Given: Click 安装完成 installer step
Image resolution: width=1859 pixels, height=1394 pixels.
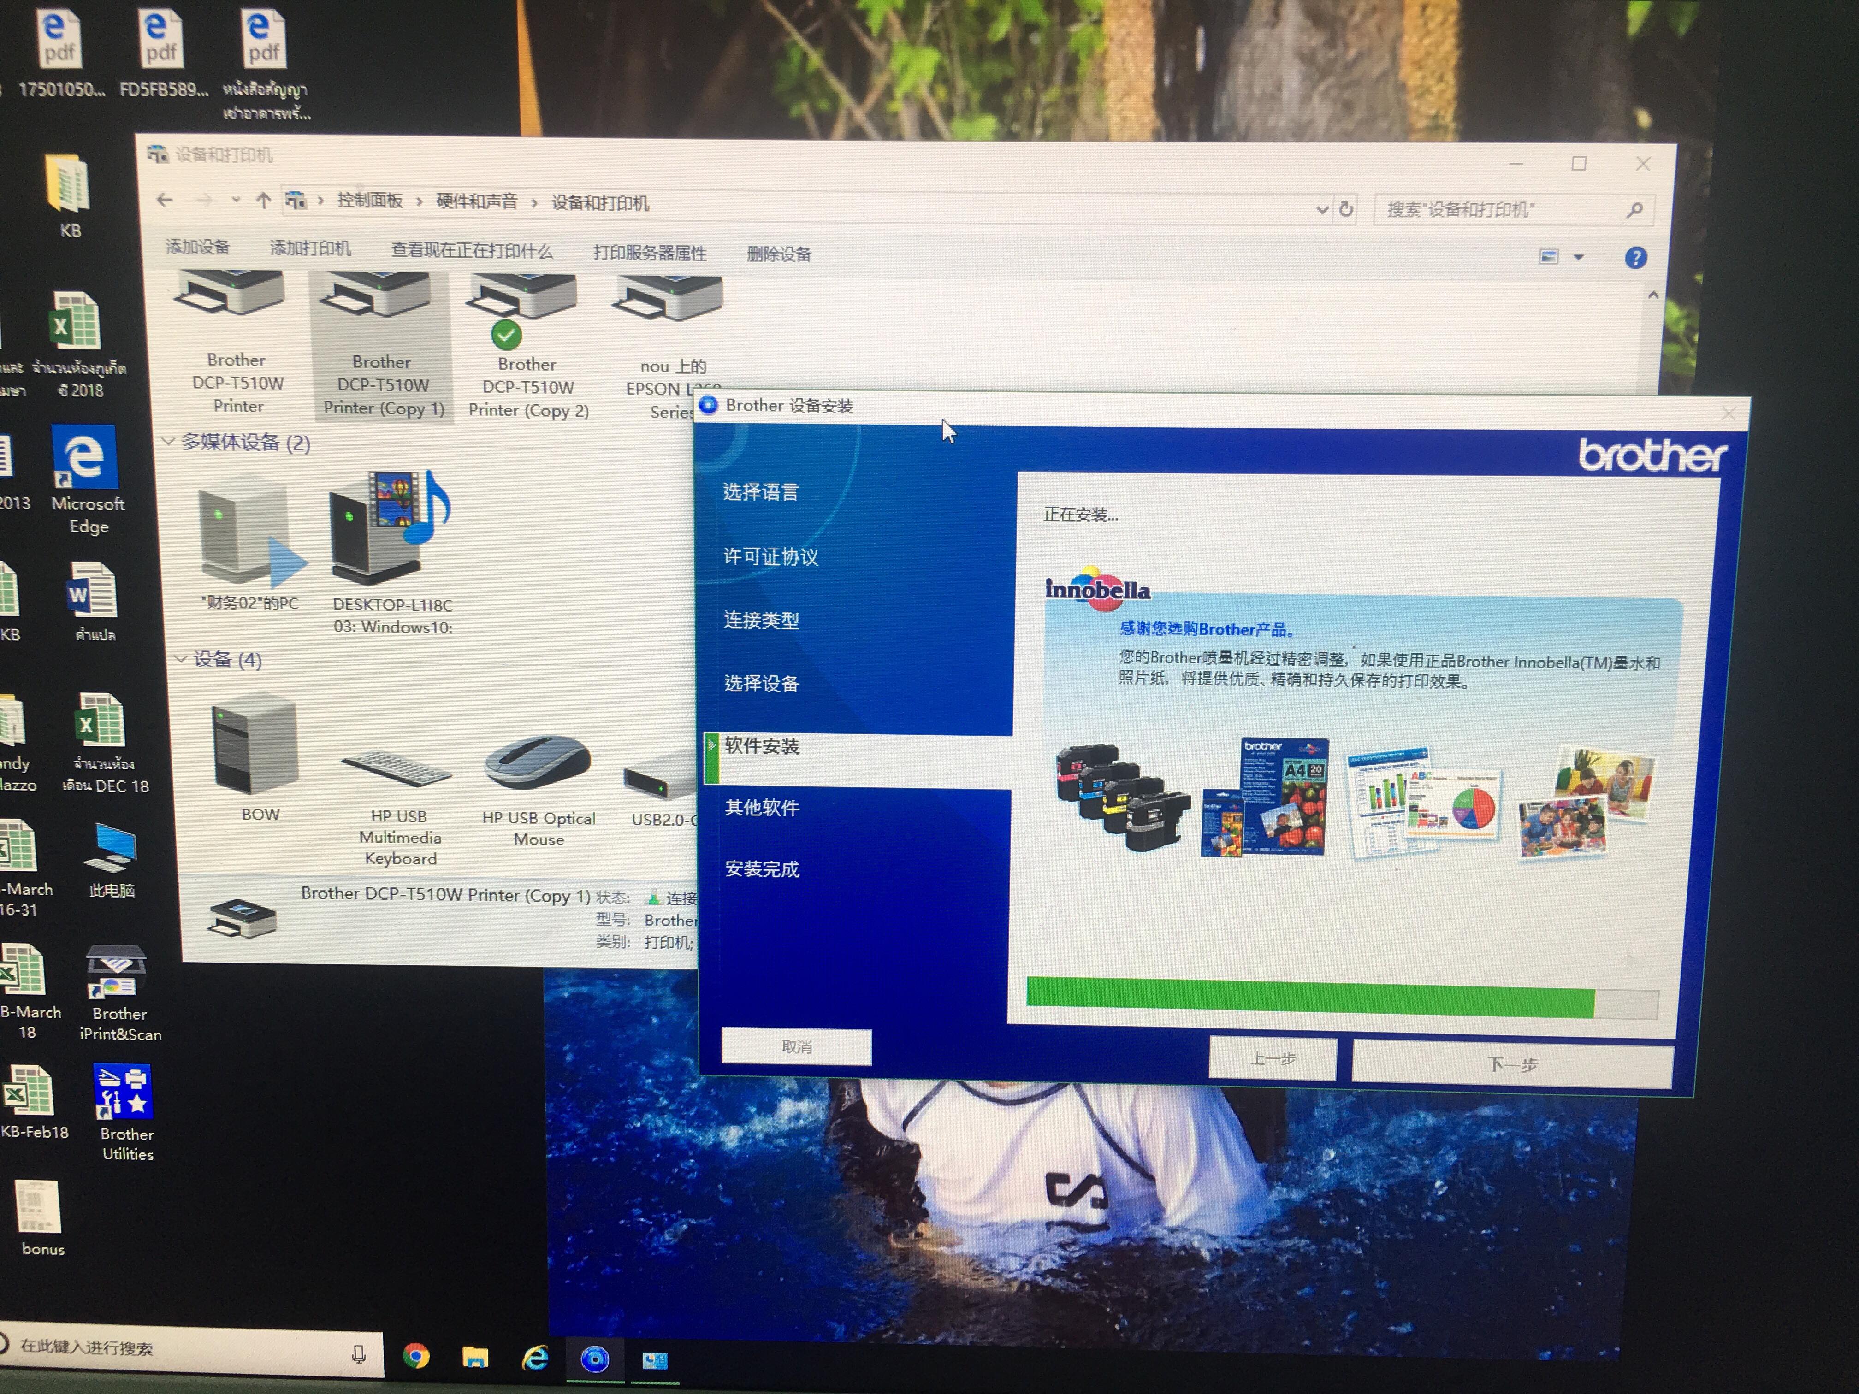Looking at the screenshot, I should coord(762,869).
